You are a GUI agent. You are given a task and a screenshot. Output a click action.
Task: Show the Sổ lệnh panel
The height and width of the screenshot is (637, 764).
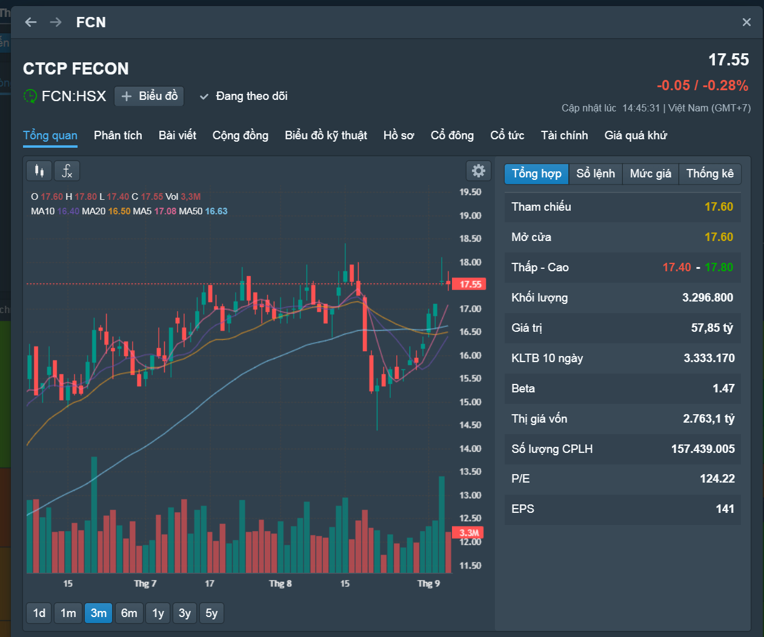pos(596,174)
